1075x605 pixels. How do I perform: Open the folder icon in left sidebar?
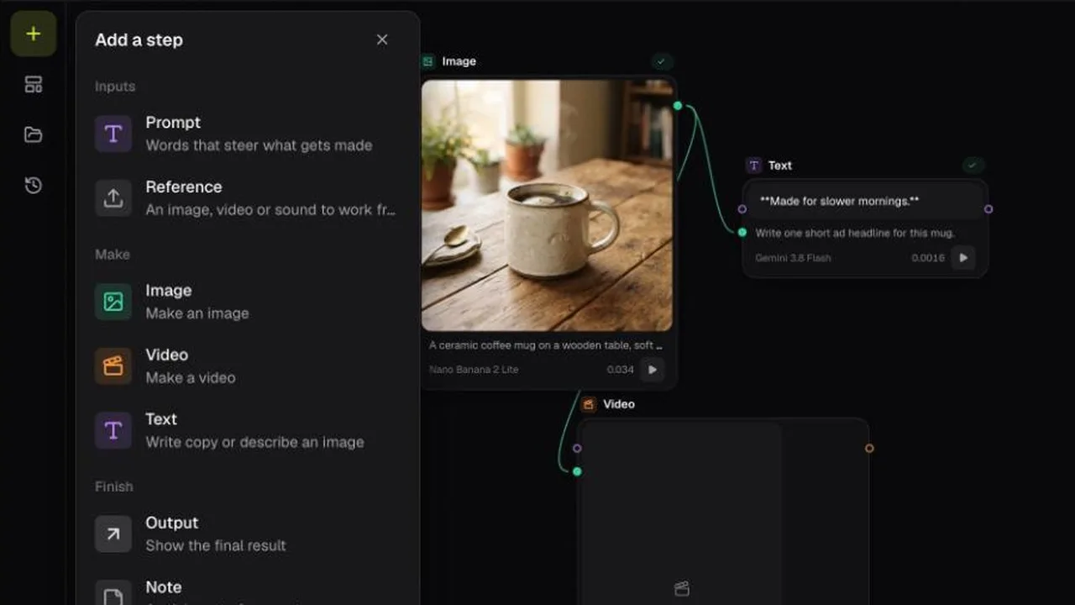tap(34, 134)
